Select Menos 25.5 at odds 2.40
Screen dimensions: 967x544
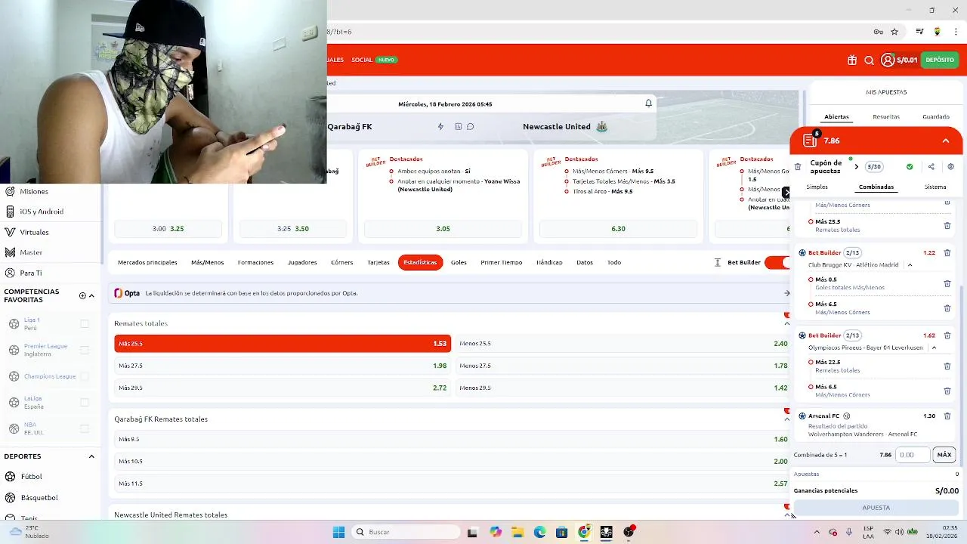[x=623, y=344]
